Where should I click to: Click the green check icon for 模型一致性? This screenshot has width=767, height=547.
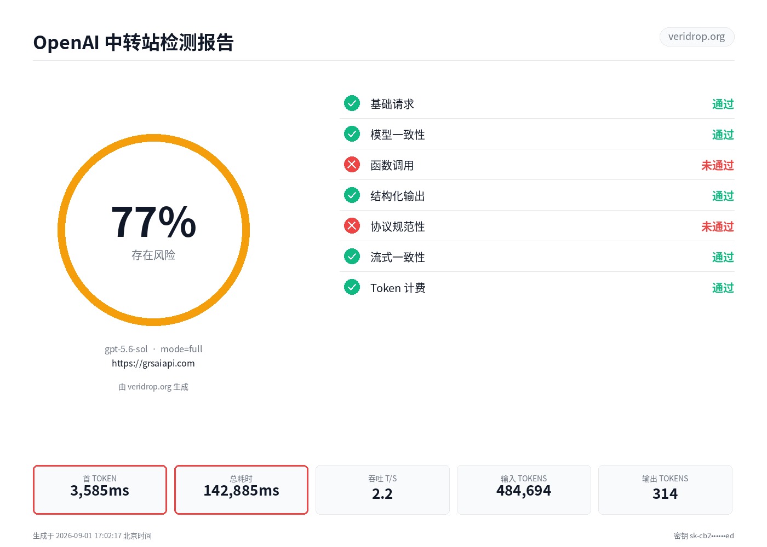(x=352, y=134)
